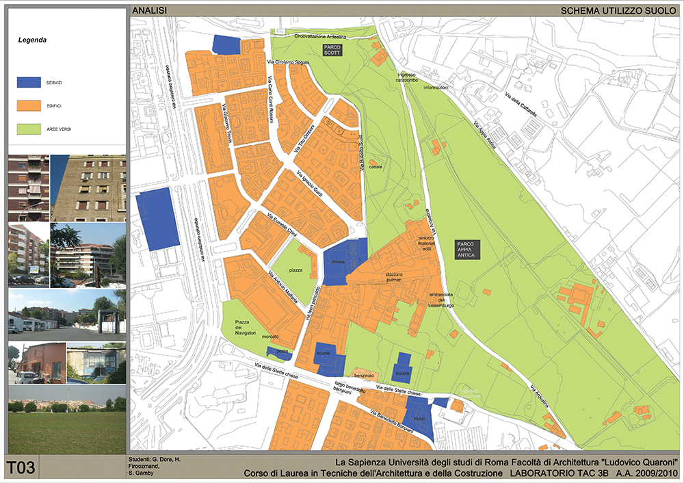Click the SCHEMA UTILIZZO SUOLO header
The image size is (684, 483).
(618, 11)
